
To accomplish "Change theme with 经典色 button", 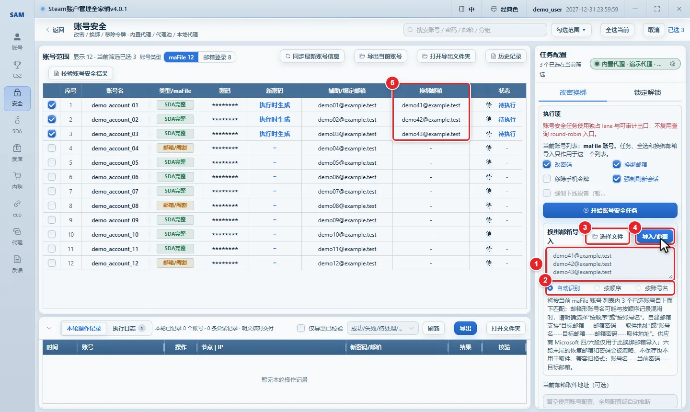I will [504, 9].
